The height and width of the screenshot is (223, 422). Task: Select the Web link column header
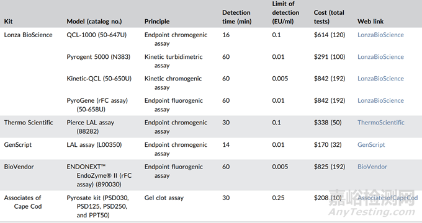(x=370, y=22)
